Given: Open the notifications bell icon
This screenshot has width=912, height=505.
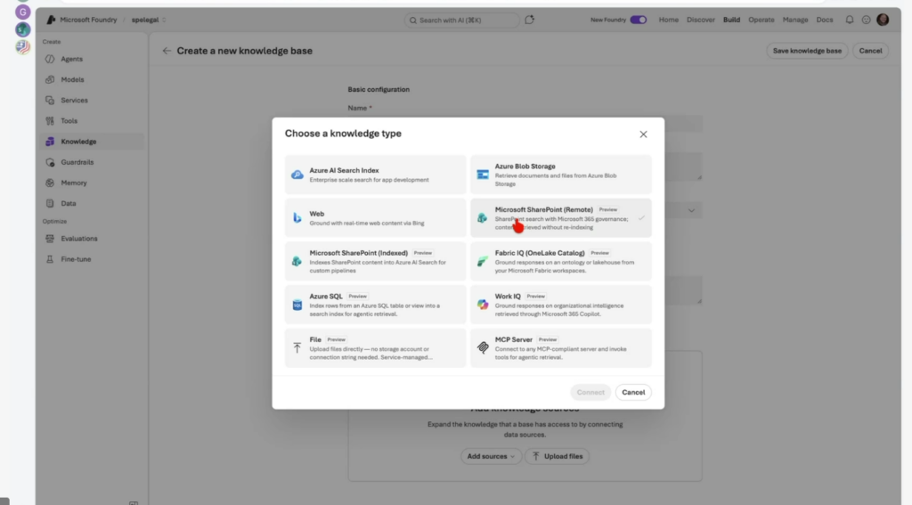Looking at the screenshot, I should (x=849, y=20).
